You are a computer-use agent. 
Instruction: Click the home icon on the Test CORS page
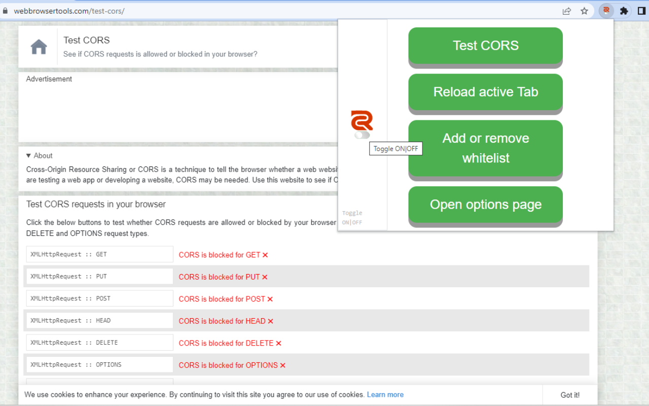click(39, 46)
